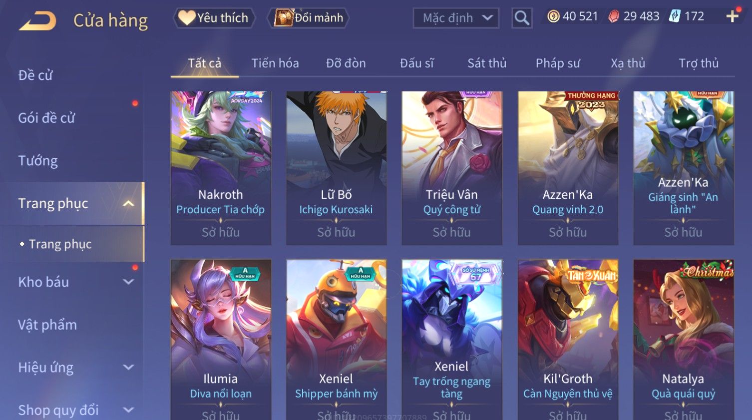Select the Tiến hóa tab

click(275, 63)
